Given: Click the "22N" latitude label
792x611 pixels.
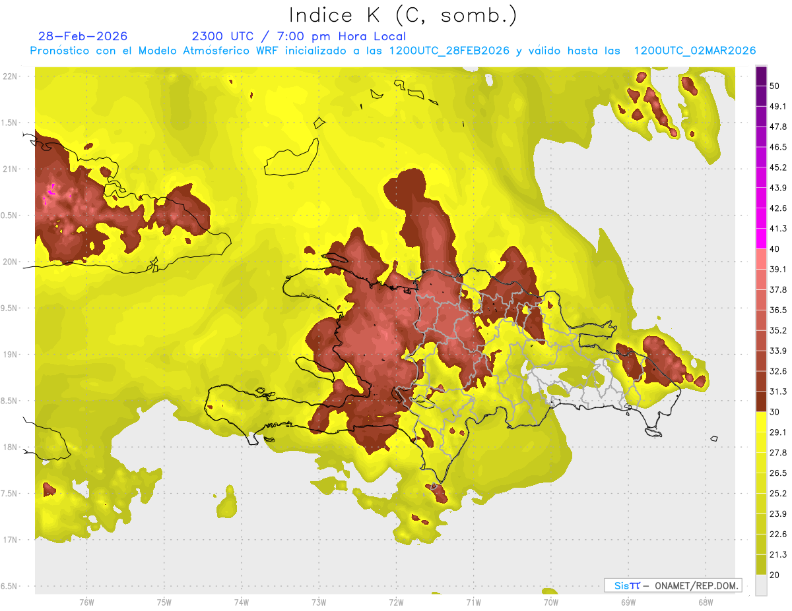Looking at the screenshot, I should tap(10, 76).
